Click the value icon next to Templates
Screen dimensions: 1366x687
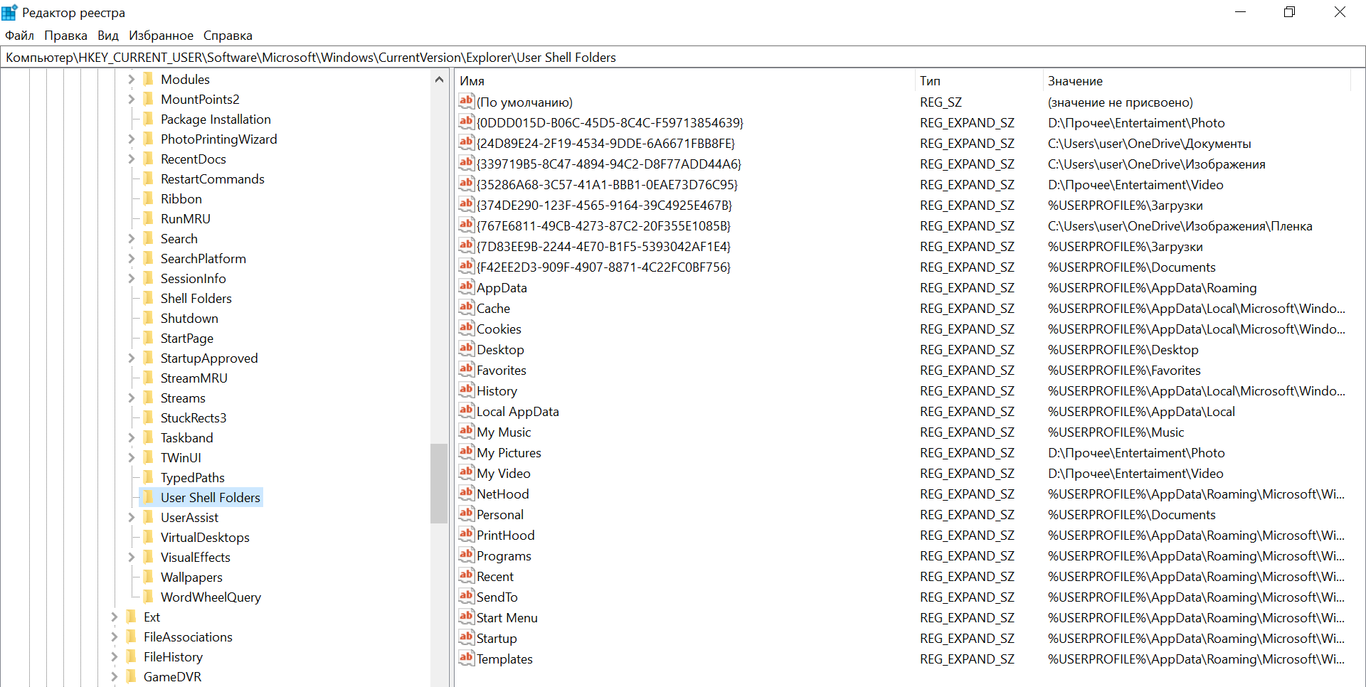pos(466,659)
